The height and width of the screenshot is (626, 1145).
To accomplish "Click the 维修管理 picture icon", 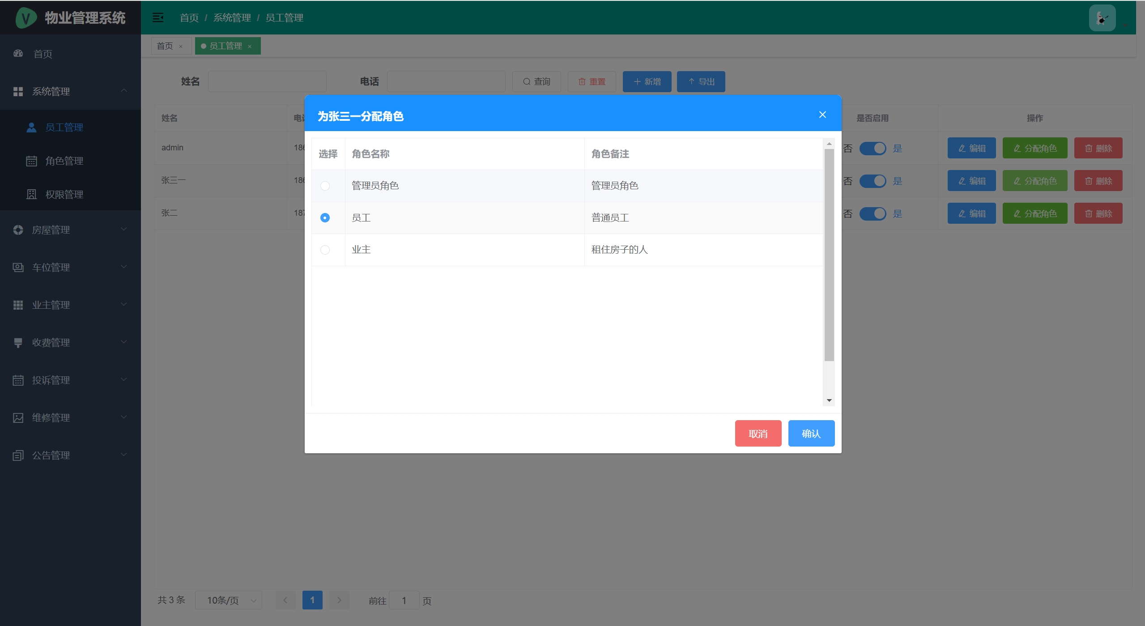I will (18, 417).
